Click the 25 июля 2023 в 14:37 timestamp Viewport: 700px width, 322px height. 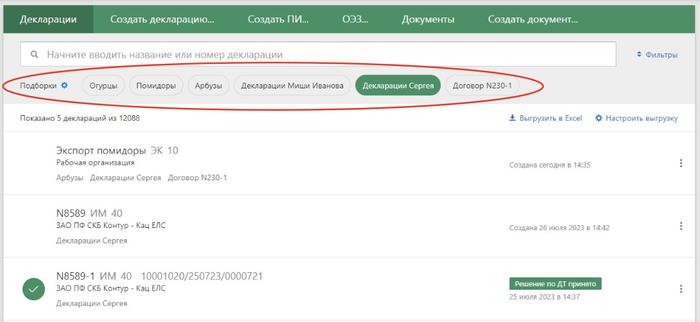pyautogui.click(x=544, y=296)
